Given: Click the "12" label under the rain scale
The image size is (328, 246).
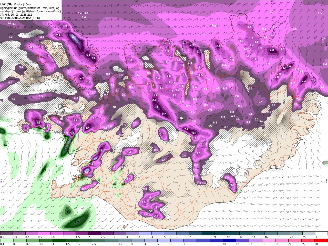Looking at the screenshot, I should click(x=238, y=244).
